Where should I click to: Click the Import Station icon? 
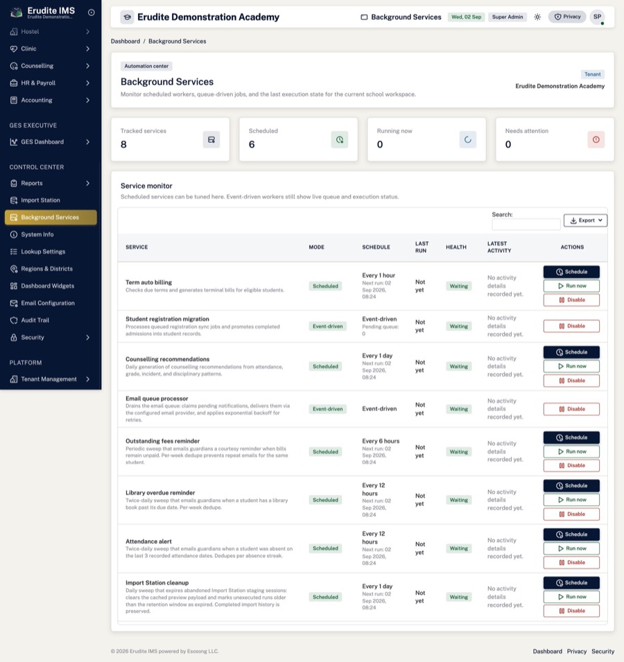click(x=13, y=200)
